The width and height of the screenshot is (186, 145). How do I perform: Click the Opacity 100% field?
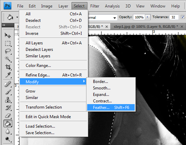pyautogui.click(x=139, y=17)
